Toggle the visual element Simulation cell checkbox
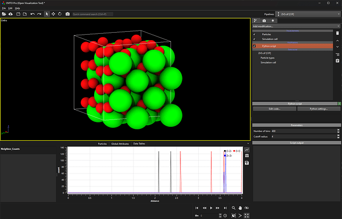The image size is (342, 219). 254,39
